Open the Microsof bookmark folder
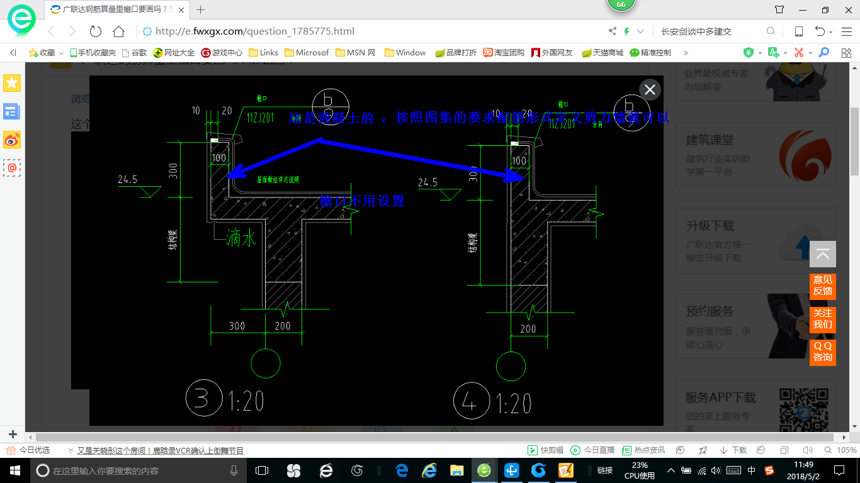Screen dimensions: 860x483 (x=307, y=53)
